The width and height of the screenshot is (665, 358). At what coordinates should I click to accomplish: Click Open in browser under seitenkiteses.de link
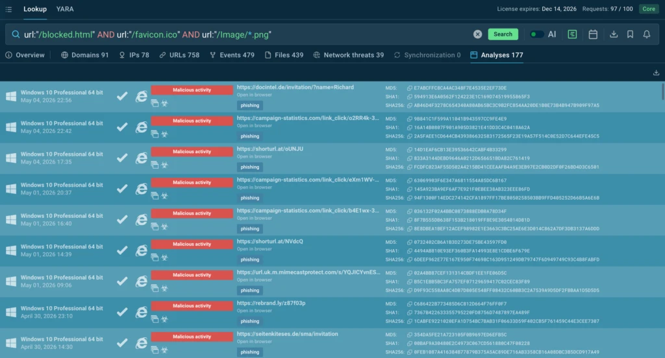pyautogui.click(x=255, y=342)
